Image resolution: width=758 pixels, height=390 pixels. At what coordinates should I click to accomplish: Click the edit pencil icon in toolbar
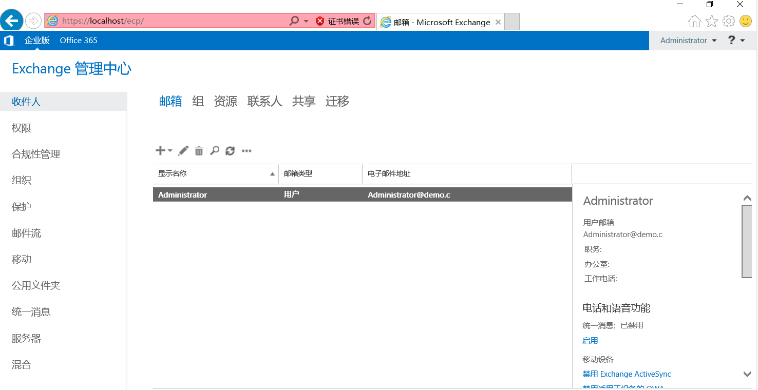[x=183, y=151]
